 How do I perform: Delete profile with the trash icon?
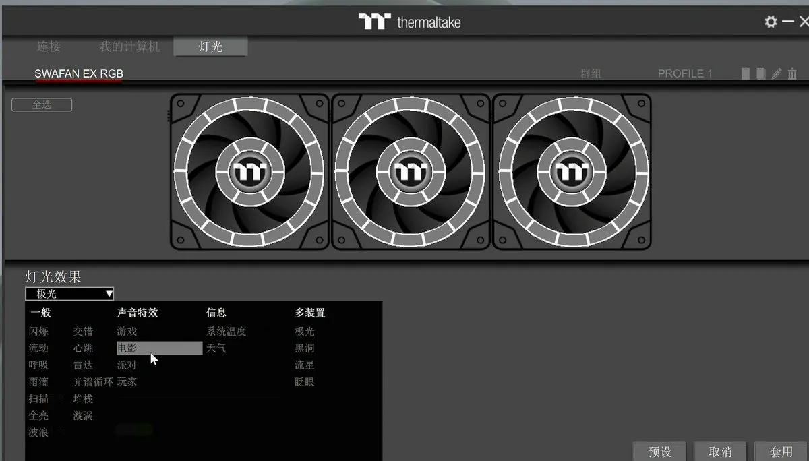point(792,73)
